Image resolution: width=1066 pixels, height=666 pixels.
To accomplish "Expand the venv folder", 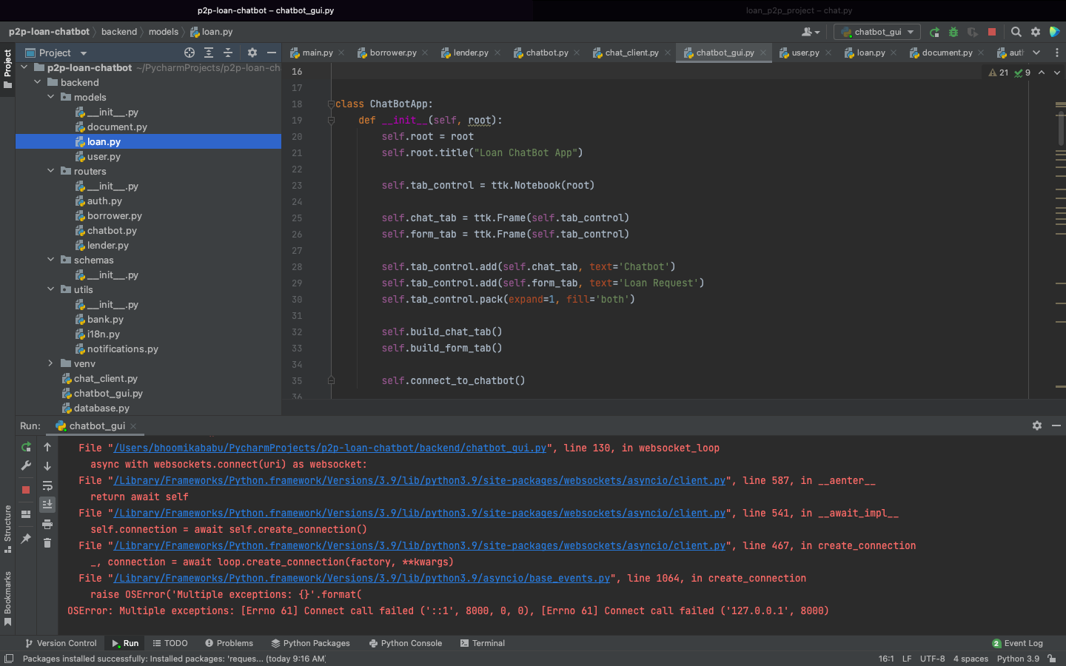I will [x=50, y=363].
